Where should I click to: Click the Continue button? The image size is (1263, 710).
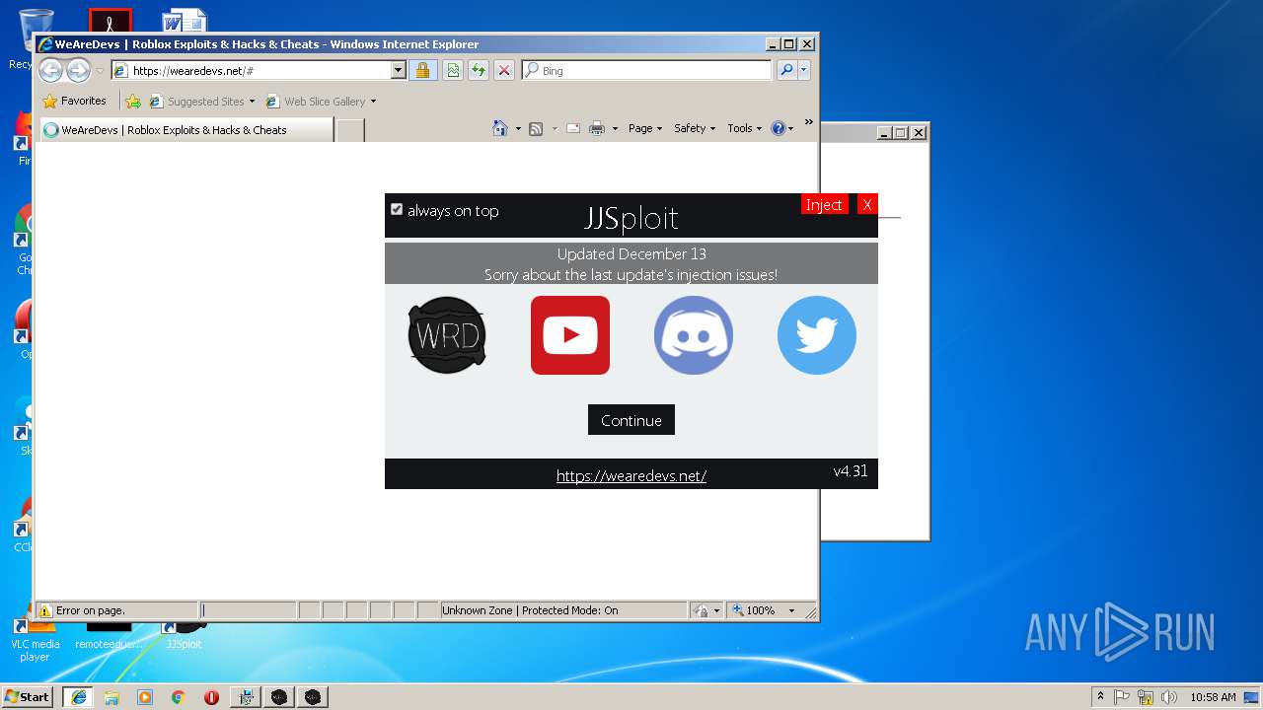[x=631, y=420]
